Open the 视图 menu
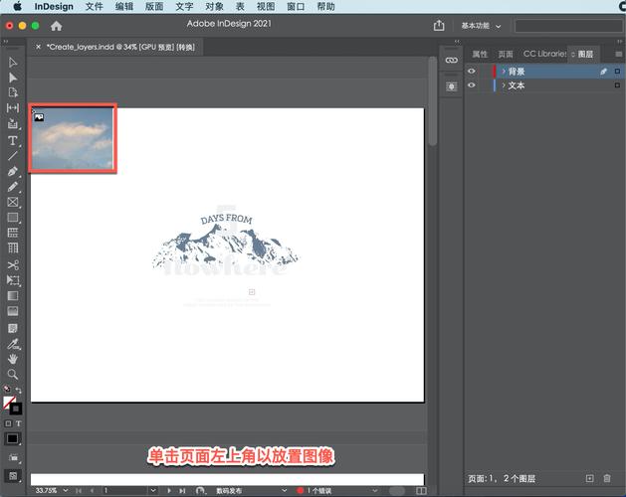Viewport: 626px width, 497px height. [266, 6]
